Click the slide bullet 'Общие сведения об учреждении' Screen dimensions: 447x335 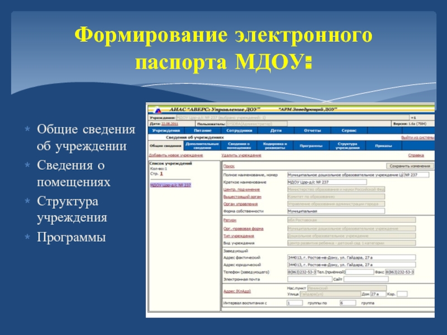tap(86, 137)
